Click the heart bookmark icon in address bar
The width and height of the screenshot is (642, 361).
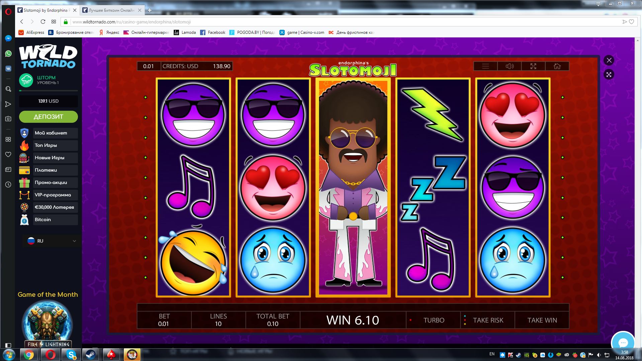pos(632,22)
